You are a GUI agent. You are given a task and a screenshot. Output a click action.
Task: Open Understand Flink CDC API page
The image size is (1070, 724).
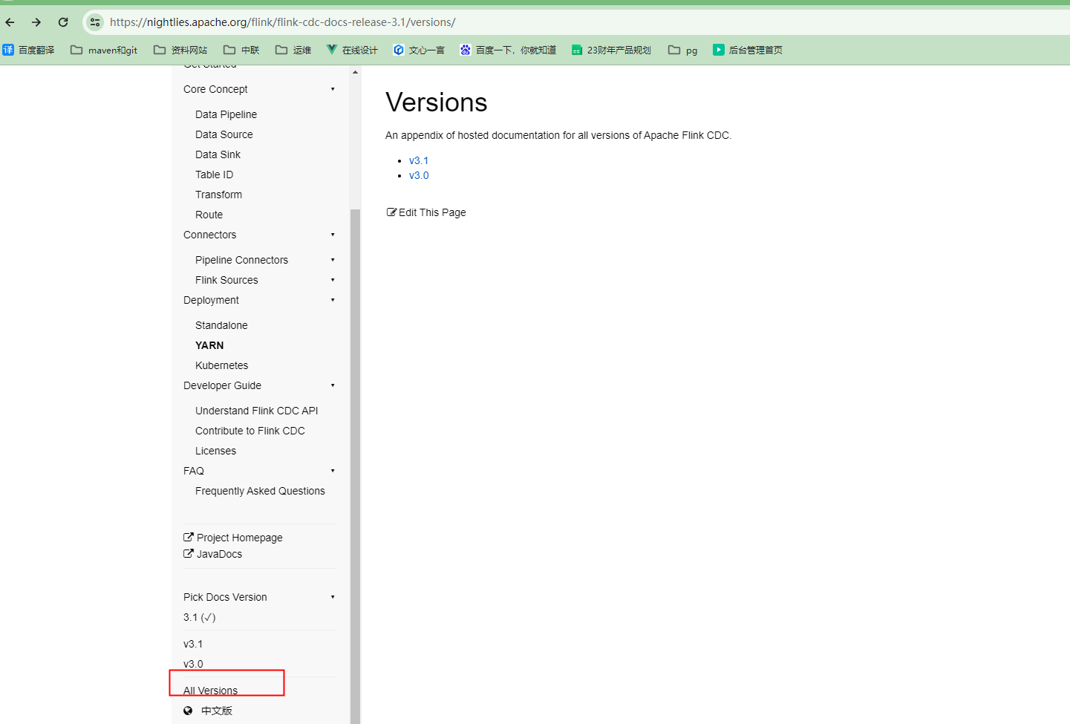(256, 411)
